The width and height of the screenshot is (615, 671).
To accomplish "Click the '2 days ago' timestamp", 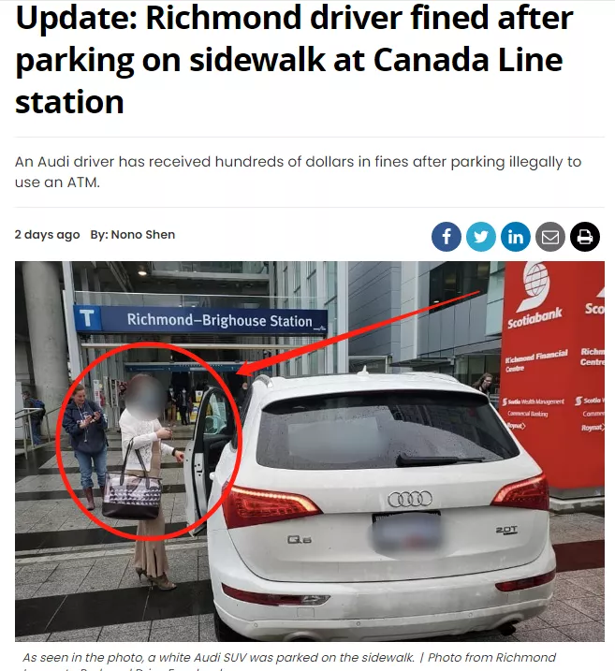I will tap(47, 235).
